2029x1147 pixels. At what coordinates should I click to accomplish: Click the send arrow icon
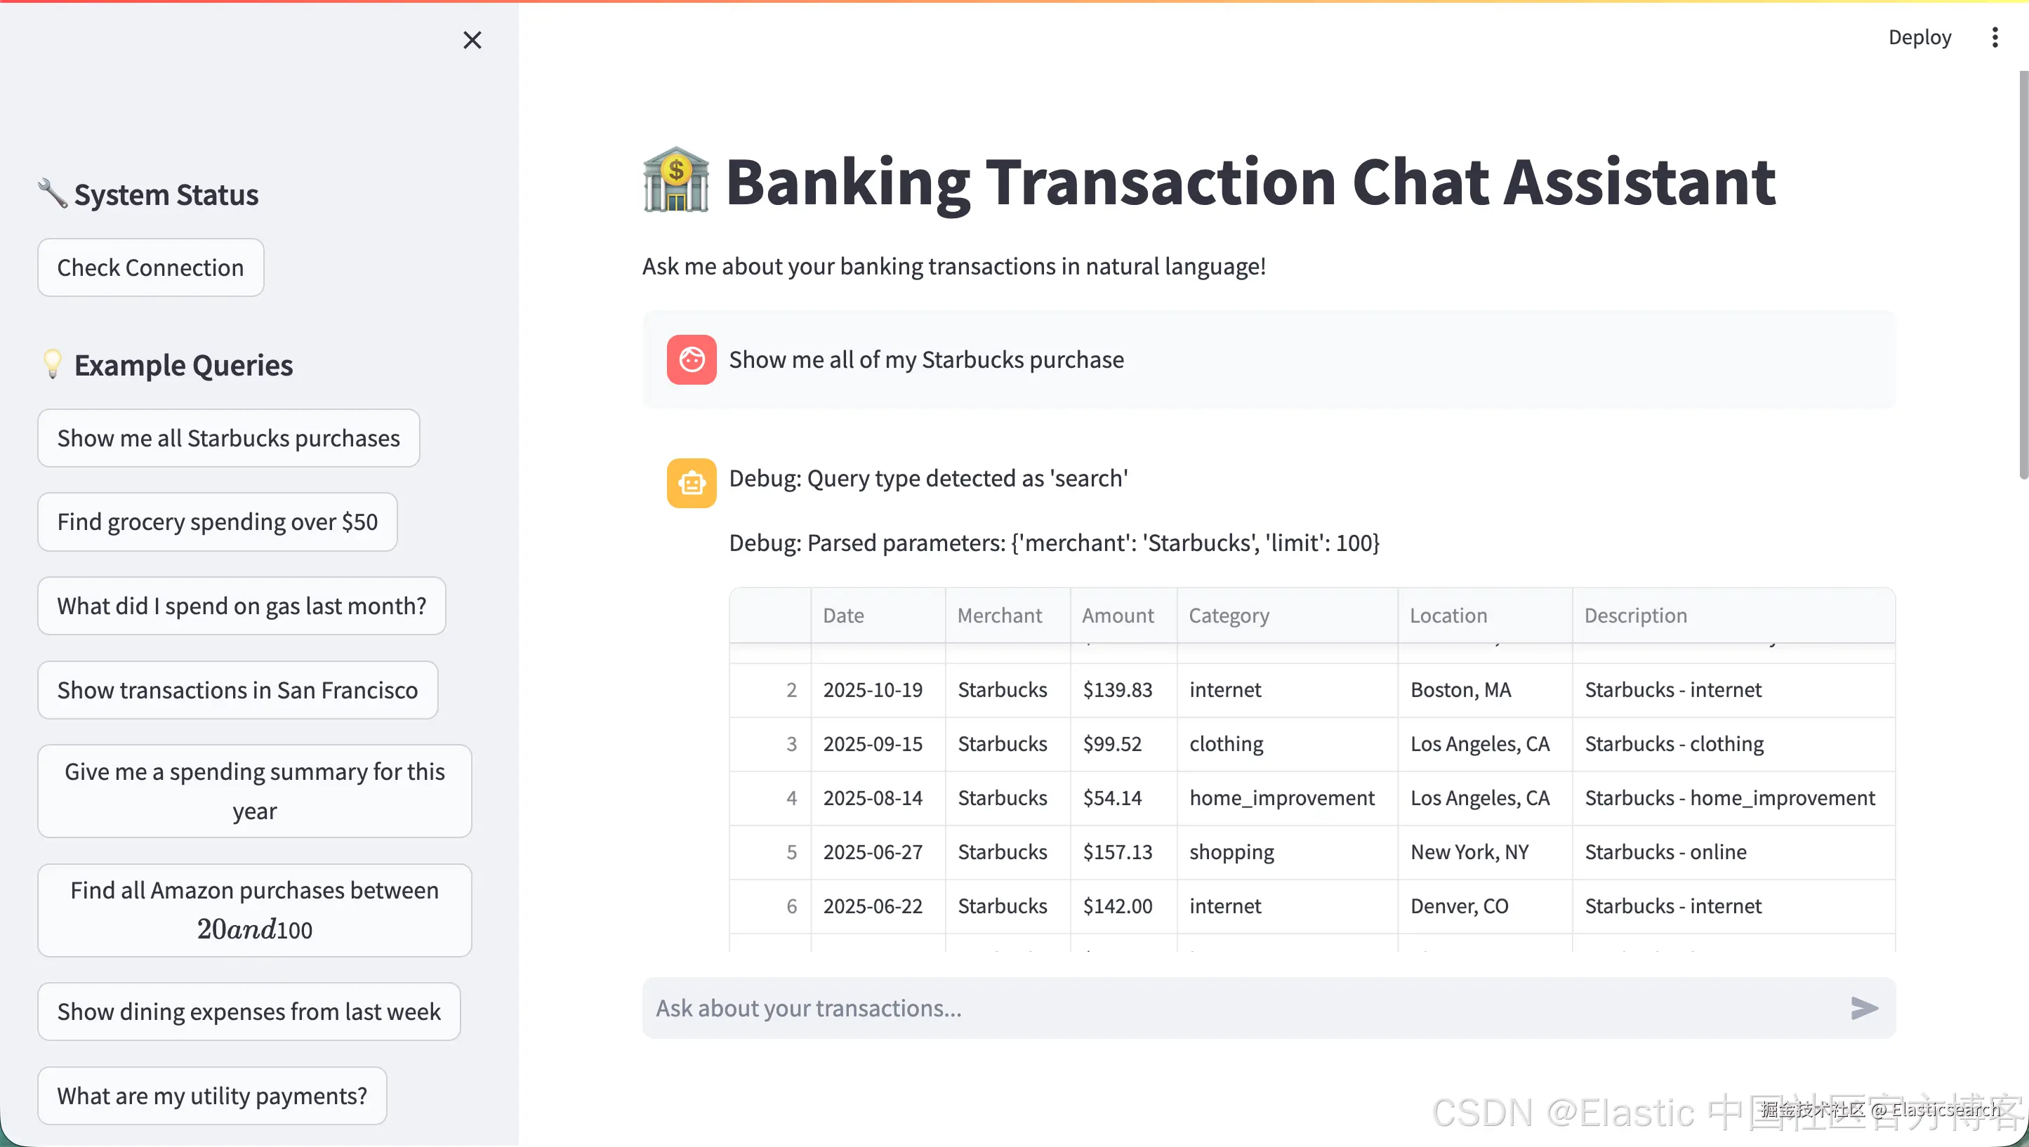(x=1863, y=1007)
